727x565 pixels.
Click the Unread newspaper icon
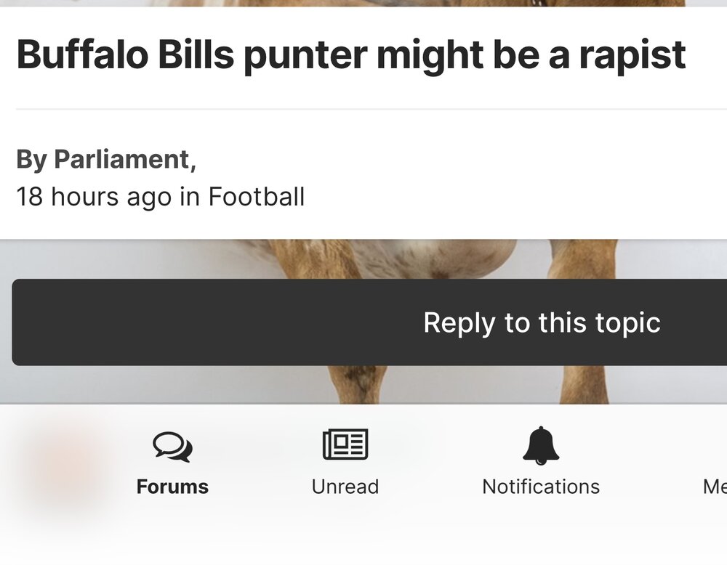(x=345, y=444)
